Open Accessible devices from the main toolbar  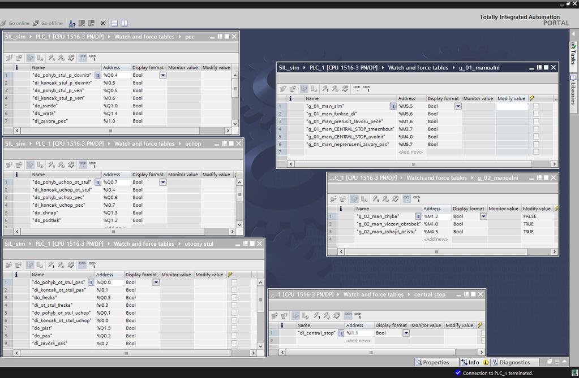(x=72, y=24)
